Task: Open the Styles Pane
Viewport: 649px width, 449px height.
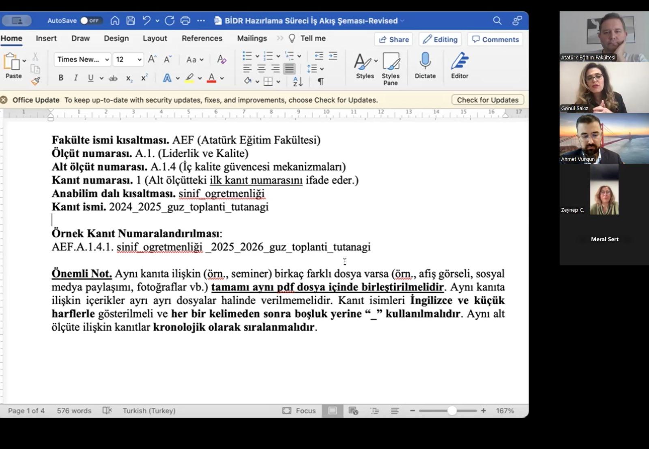Action: coord(390,68)
